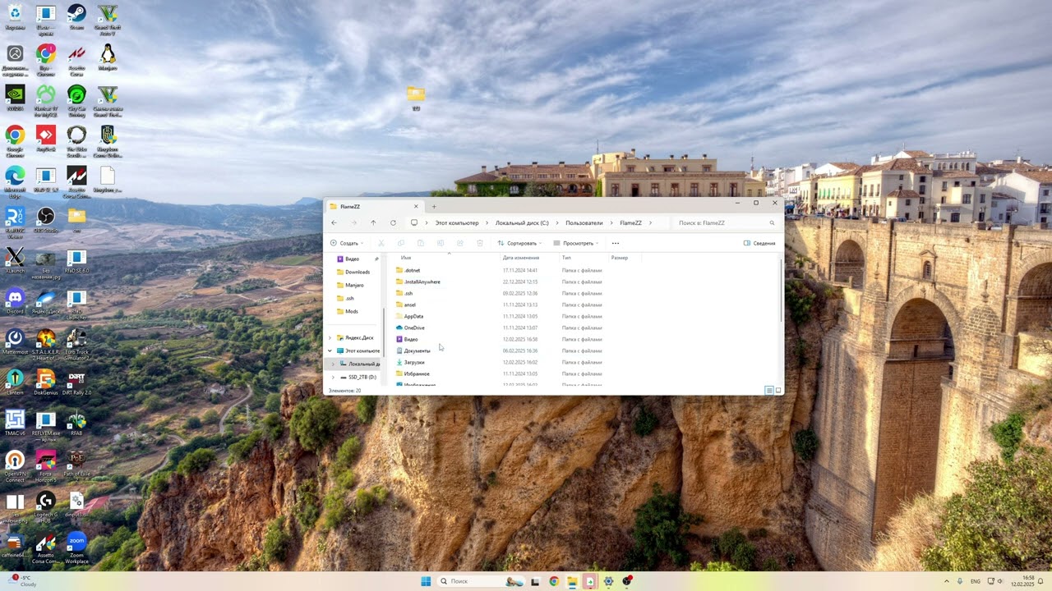
Task: Open the Сортировать dropdown
Action: [x=519, y=243]
